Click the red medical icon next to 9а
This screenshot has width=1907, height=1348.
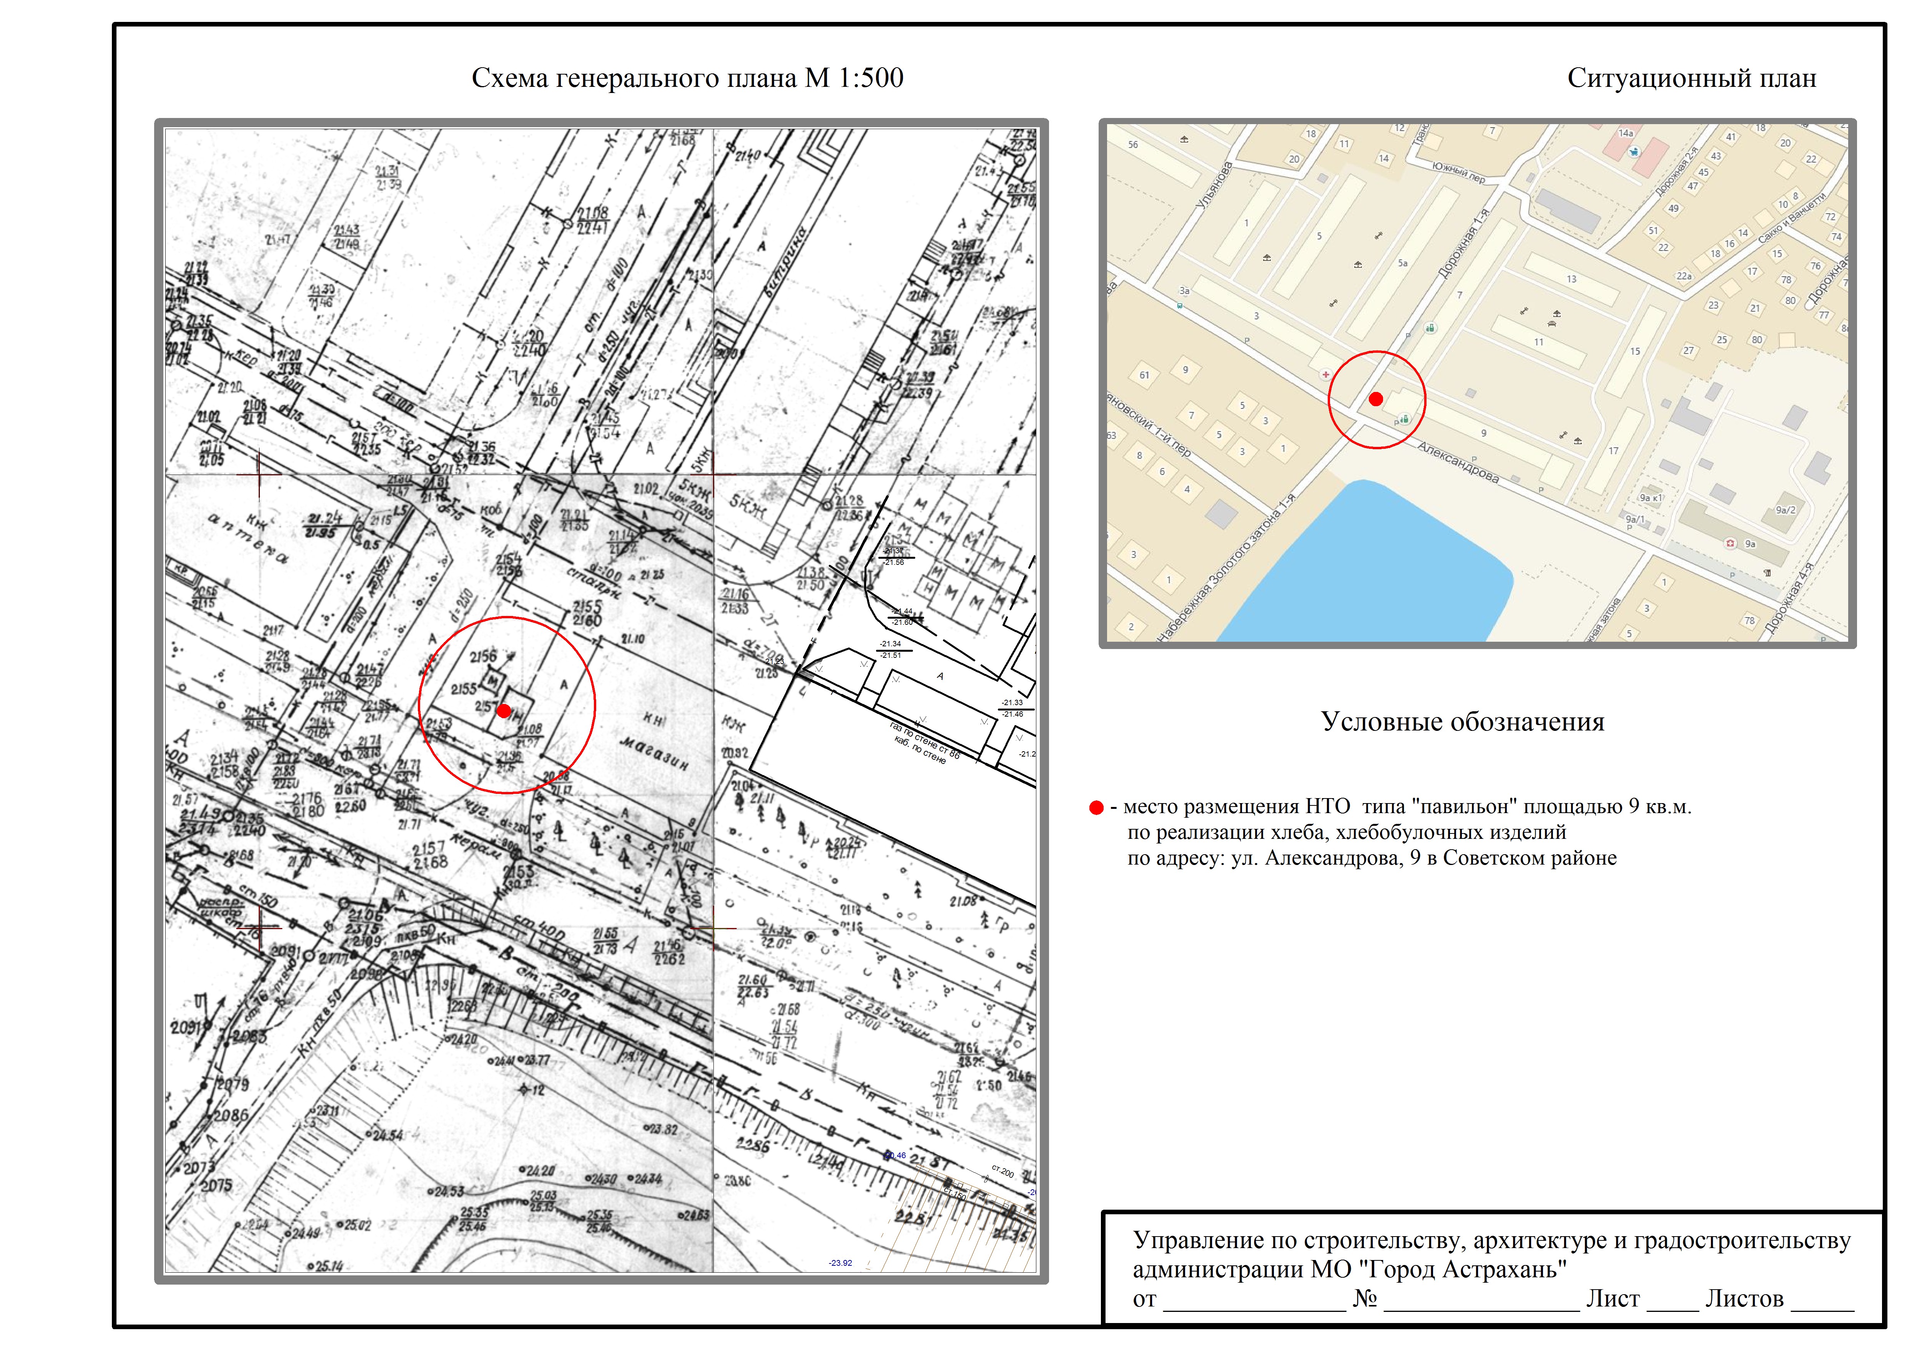1730,544
